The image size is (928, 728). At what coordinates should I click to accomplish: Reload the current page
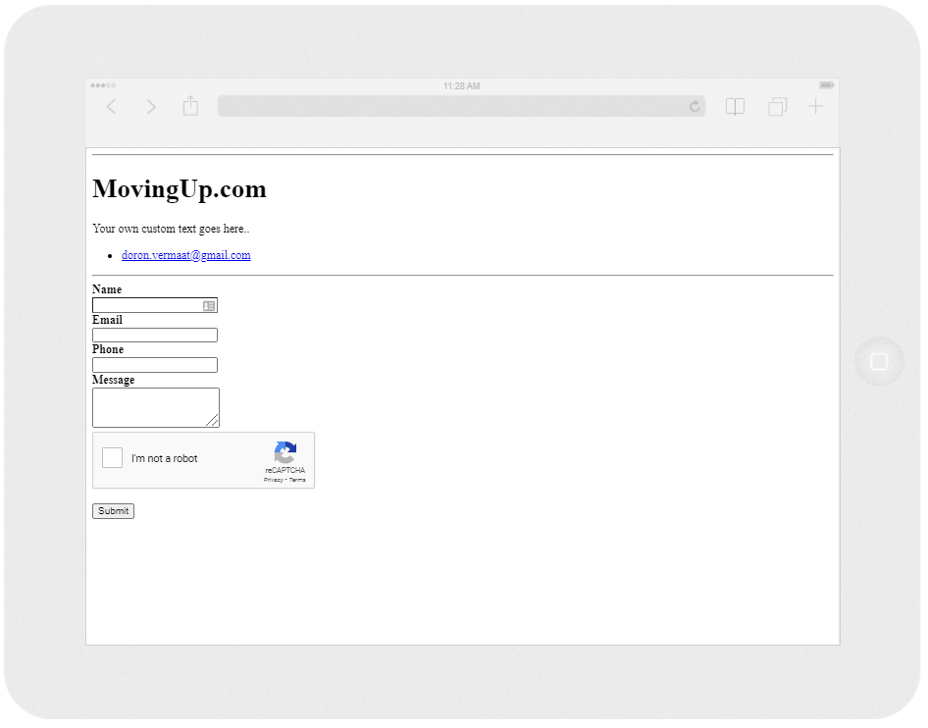[694, 106]
